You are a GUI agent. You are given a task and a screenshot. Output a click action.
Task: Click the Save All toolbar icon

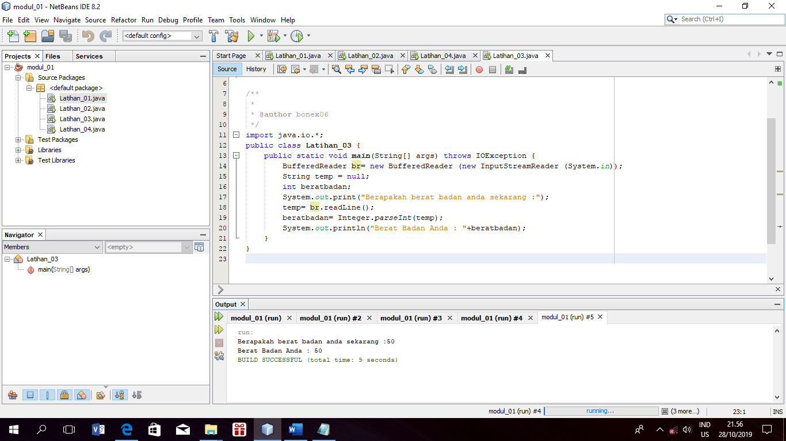(x=66, y=36)
